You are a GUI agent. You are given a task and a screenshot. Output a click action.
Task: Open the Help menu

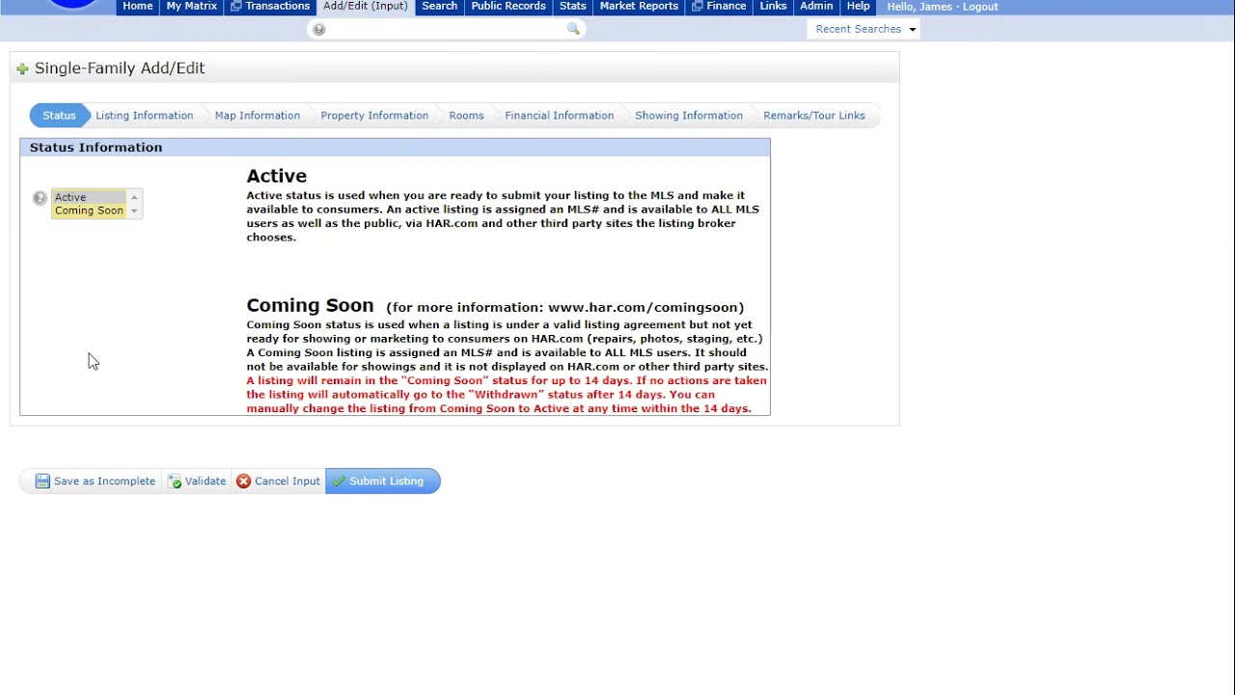point(859,6)
